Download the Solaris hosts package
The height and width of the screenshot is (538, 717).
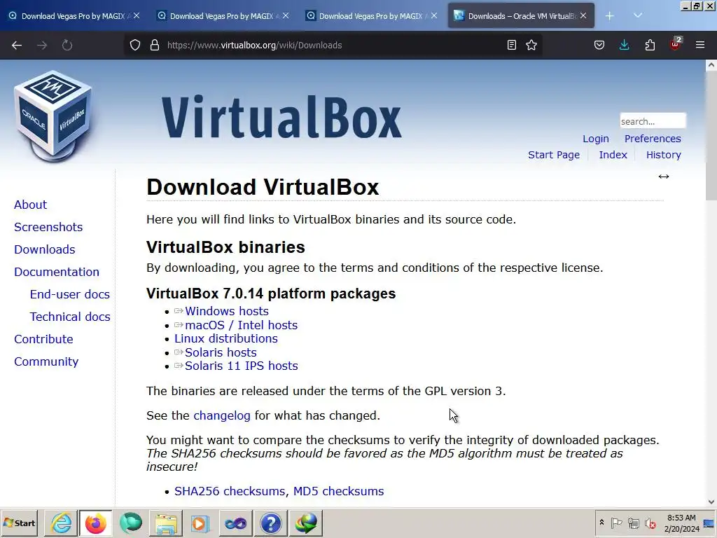pyautogui.click(x=221, y=353)
